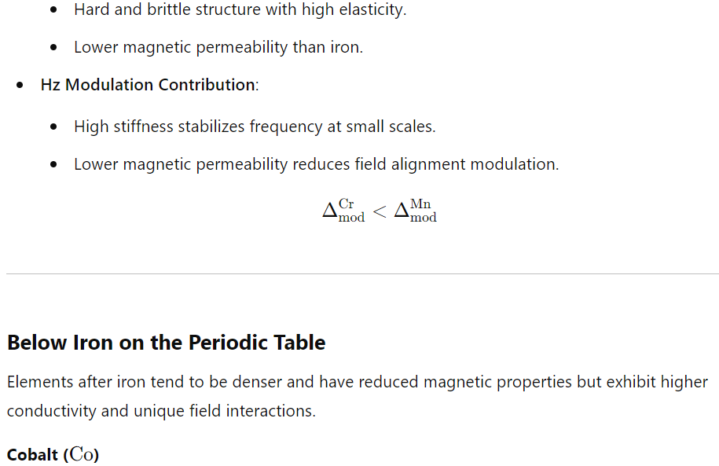Click the 'Cobalt' bold subheading

point(32,455)
